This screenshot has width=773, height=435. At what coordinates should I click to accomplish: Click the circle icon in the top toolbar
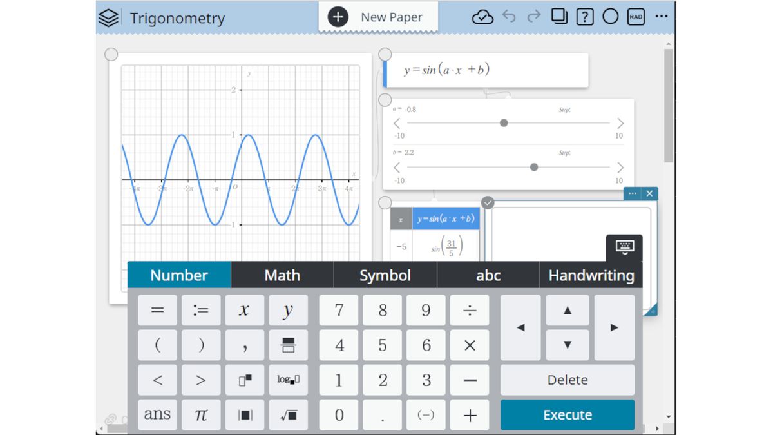(x=610, y=17)
